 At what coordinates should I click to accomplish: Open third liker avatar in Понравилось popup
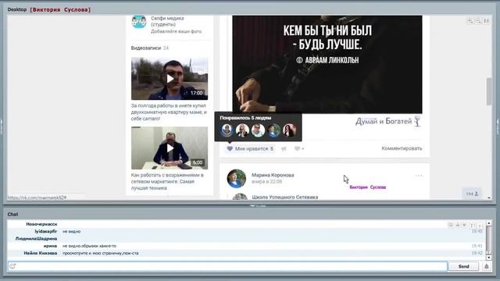258,130
